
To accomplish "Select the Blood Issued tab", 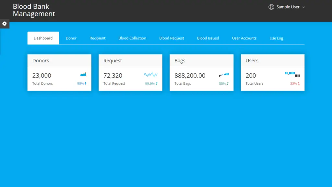I will coord(208,38).
